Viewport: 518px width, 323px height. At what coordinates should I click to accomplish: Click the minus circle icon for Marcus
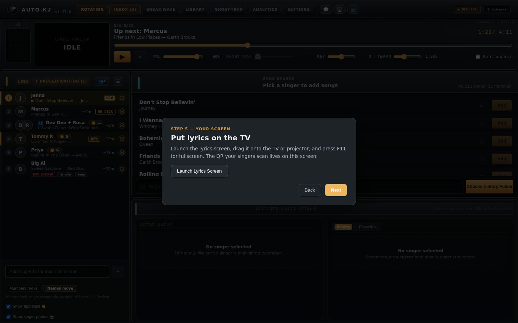[x=122, y=112]
